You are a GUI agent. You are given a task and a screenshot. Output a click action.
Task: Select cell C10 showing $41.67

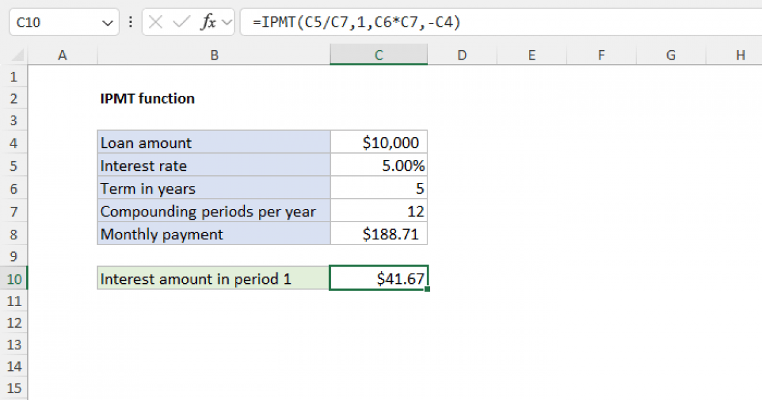[x=378, y=277]
